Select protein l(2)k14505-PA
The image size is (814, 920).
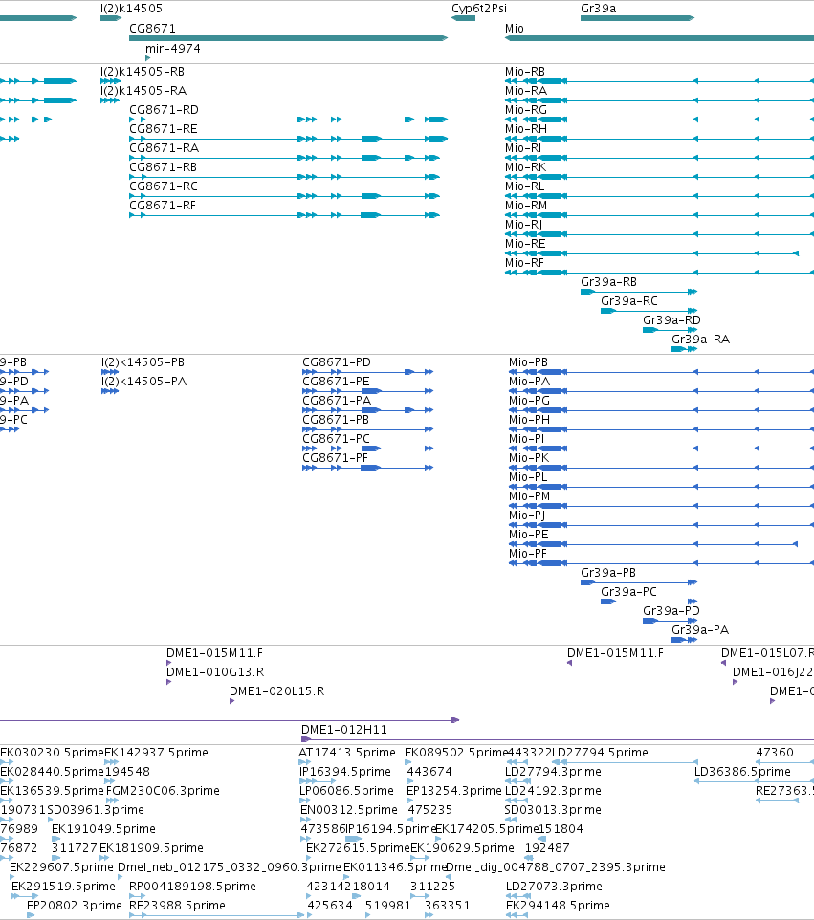110,391
